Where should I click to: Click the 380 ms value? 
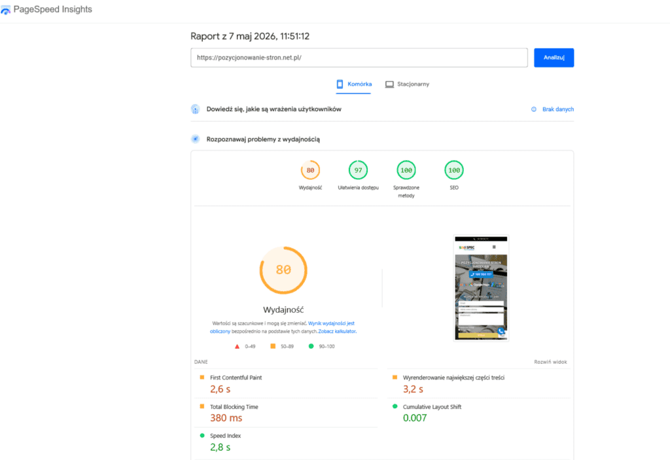(226, 418)
